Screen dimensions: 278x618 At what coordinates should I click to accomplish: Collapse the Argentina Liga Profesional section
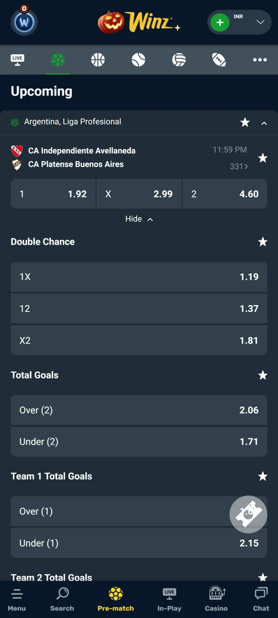264,123
